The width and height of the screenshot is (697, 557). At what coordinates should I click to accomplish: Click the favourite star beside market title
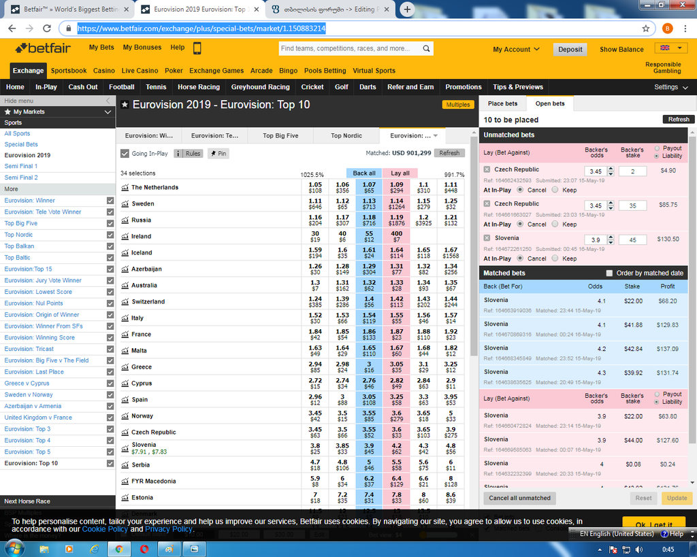[x=125, y=105]
